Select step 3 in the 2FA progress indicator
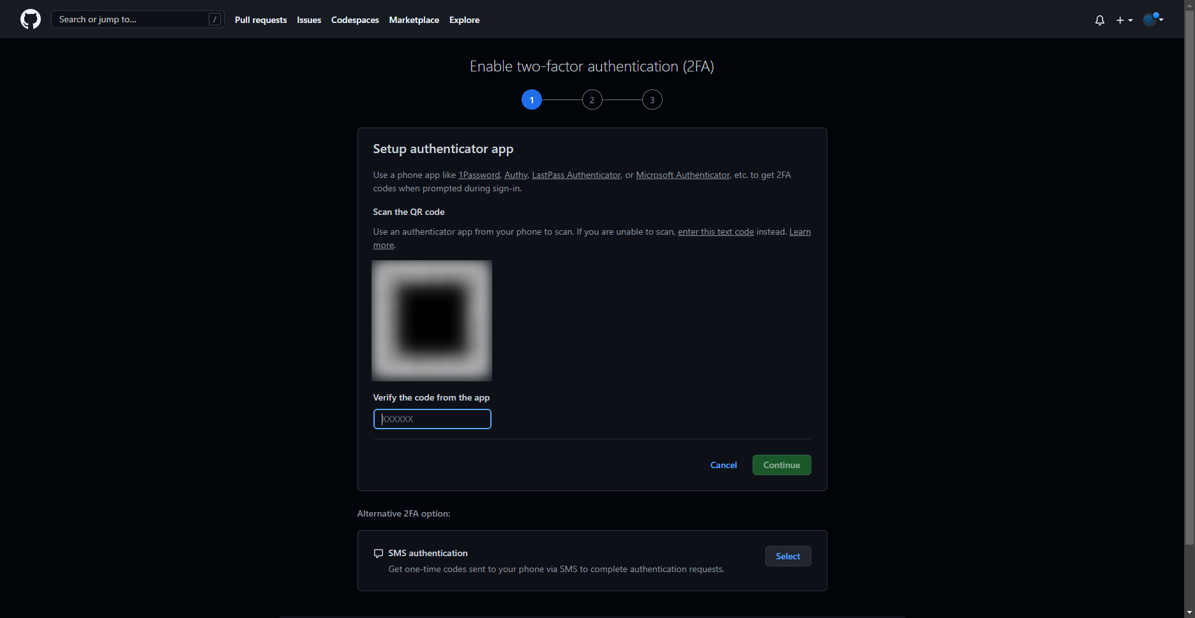Viewport: 1195px width, 618px height. point(652,99)
